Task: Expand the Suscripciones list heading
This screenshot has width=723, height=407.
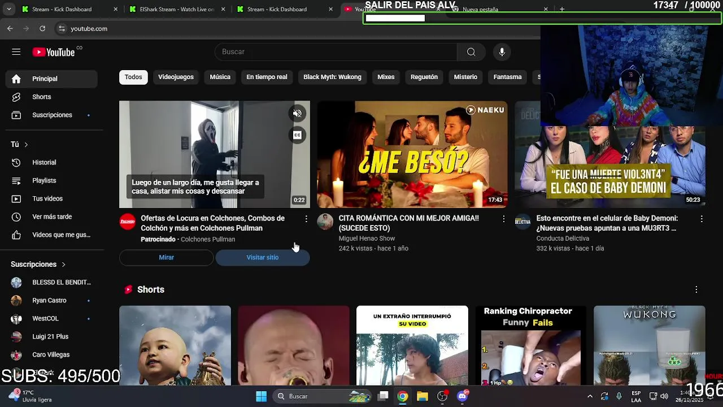Action: pos(38,264)
